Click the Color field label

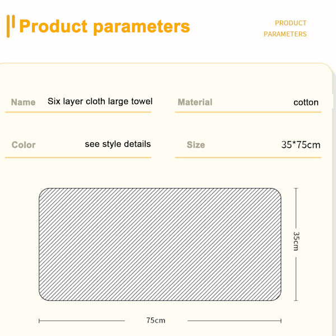click(x=24, y=145)
